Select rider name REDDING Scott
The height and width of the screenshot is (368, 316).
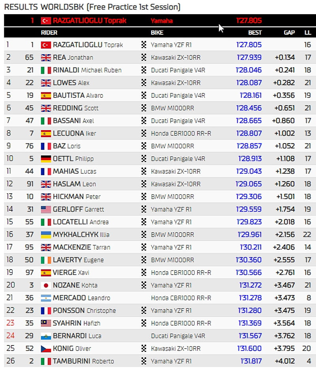click(x=75, y=108)
